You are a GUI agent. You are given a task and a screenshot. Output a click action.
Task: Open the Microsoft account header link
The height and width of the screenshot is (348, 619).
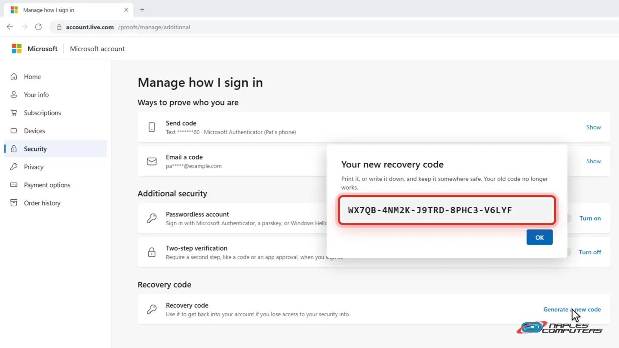pos(97,49)
